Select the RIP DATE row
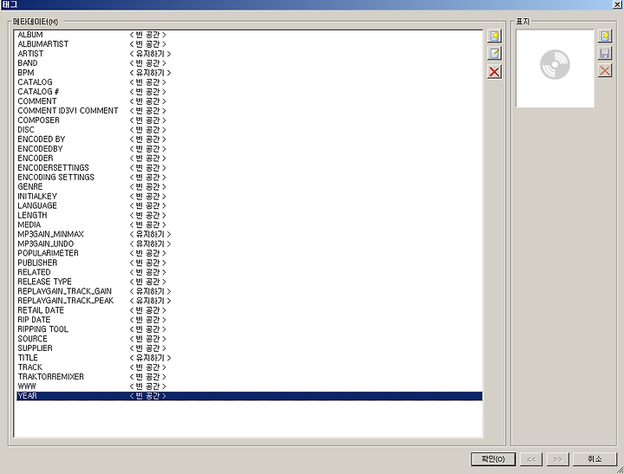 coord(250,320)
